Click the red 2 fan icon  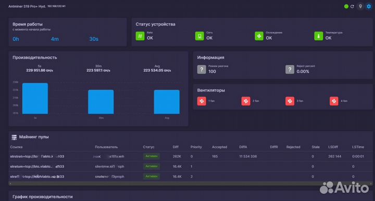click(246, 101)
